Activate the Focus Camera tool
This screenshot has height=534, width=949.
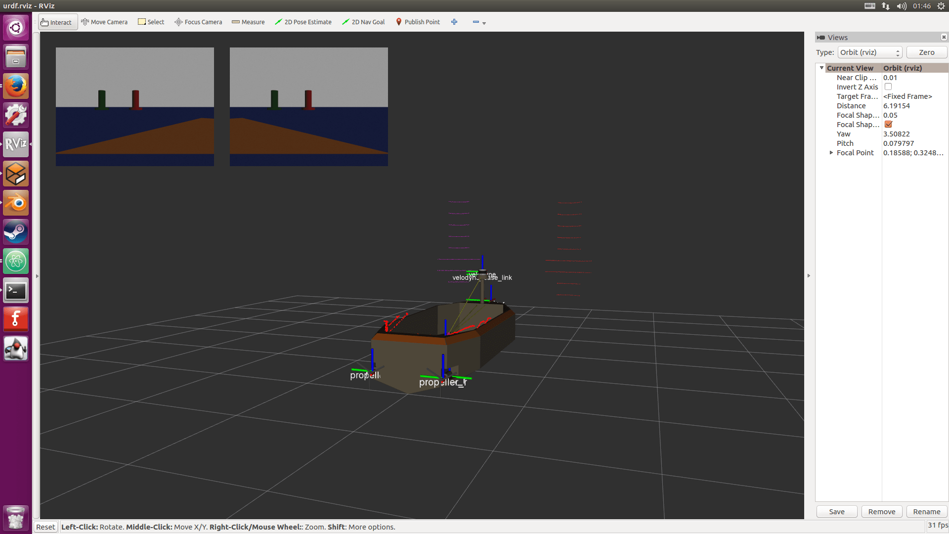pyautogui.click(x=198, y=22)
